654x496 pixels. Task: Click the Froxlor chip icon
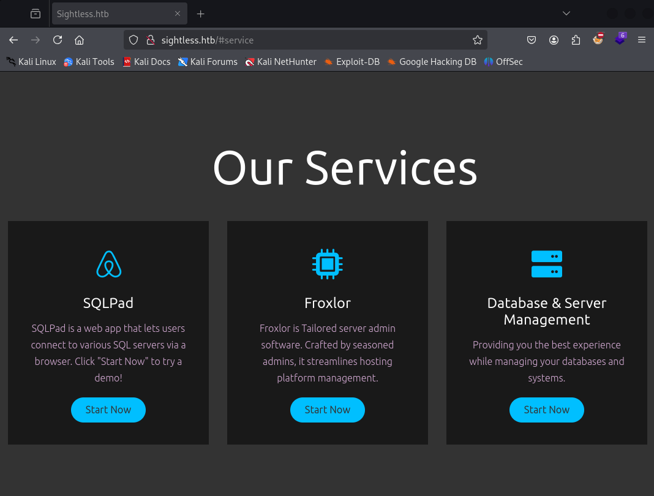click(x=328, y=264)
